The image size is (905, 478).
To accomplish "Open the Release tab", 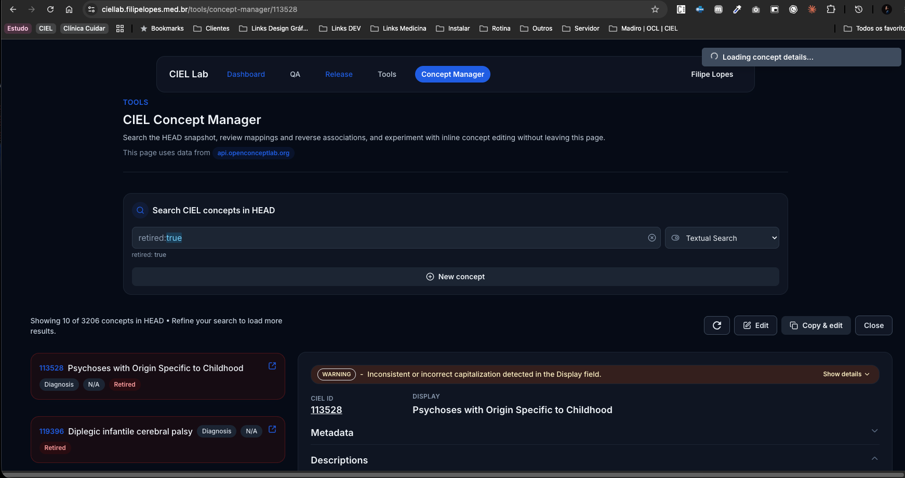I will [339, 74].
